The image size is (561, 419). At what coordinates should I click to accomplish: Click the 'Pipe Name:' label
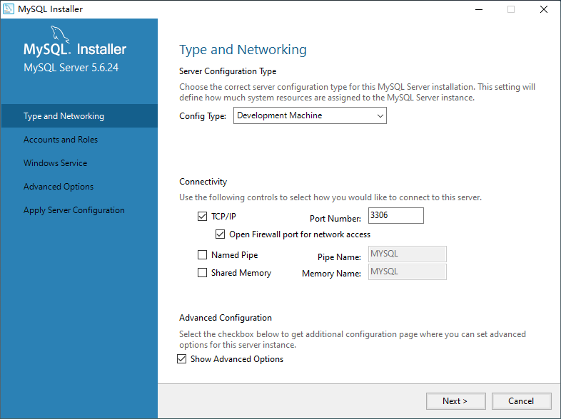click(x=339, y=257)
